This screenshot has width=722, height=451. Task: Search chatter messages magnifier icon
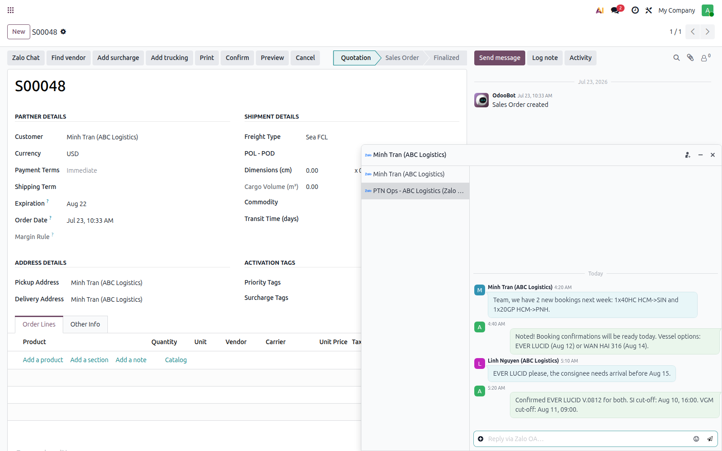click(x=676, y=58)
